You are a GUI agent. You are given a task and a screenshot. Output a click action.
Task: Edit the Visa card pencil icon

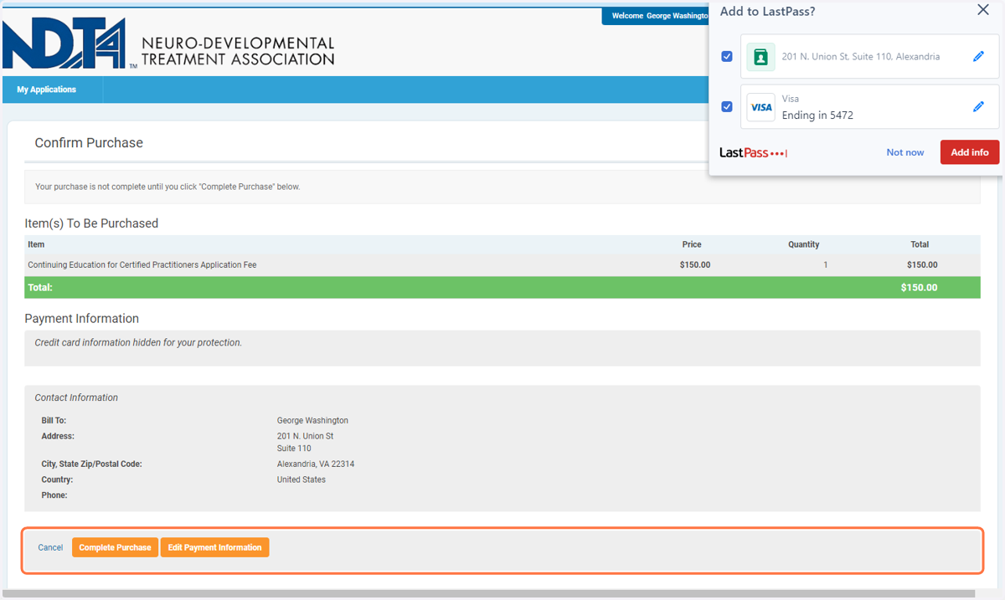[978, 107]
